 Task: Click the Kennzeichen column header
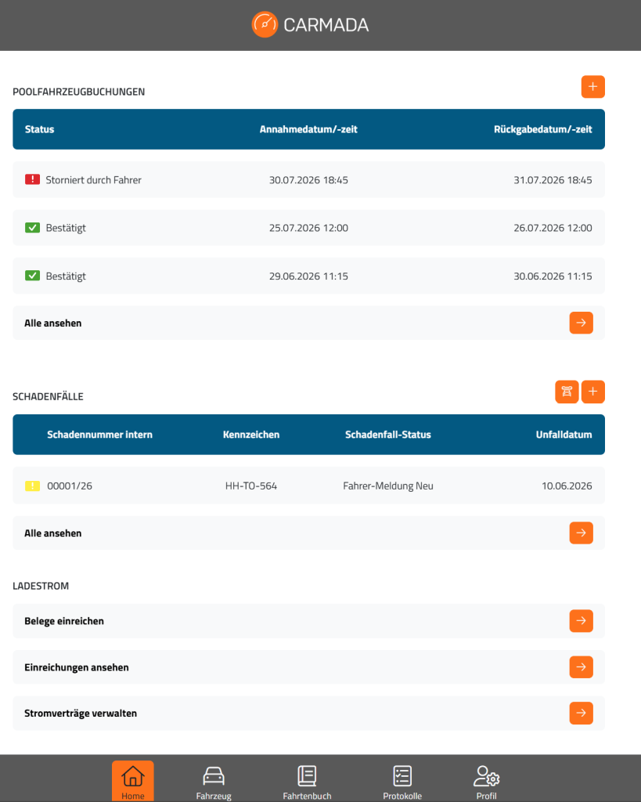251,435
